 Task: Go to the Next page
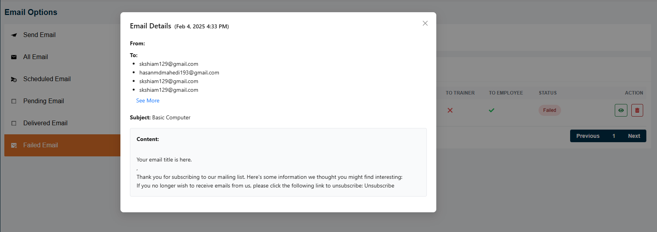(634, 136)
